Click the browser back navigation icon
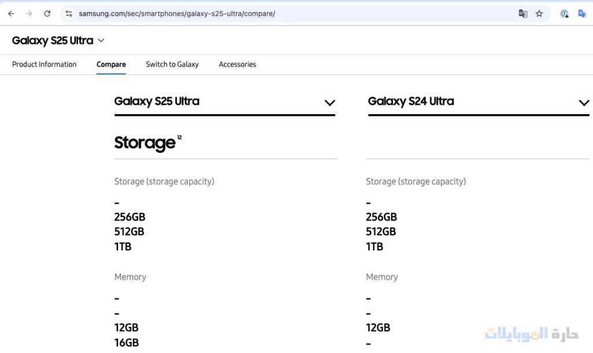 pos(10,13)
